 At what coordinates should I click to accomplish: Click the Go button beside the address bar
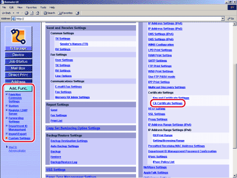click(x=231, y=19)
